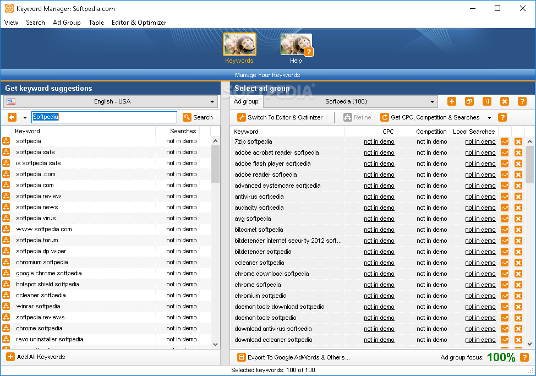536x376 pixels.
Task: Click the Refine button
Action: [x=358, y=117]
